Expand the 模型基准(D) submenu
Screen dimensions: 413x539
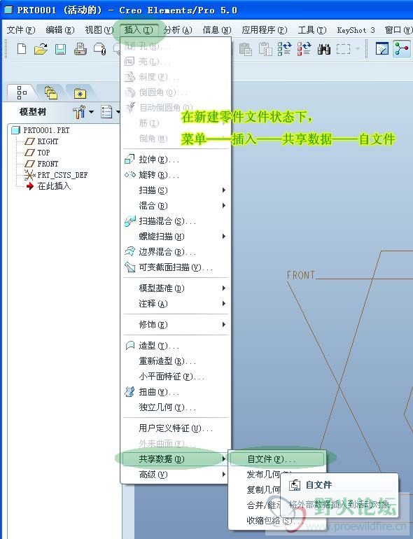point(176,288)
